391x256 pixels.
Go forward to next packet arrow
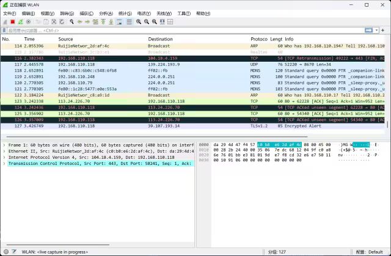pyautogui.click(x=87, y=22)
